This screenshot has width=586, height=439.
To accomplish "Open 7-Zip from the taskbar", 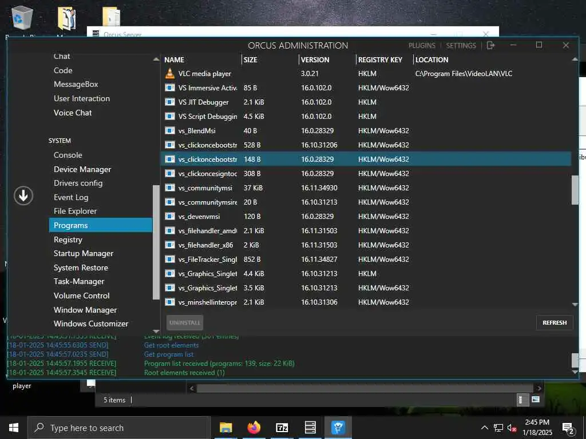I will point(282,428).
